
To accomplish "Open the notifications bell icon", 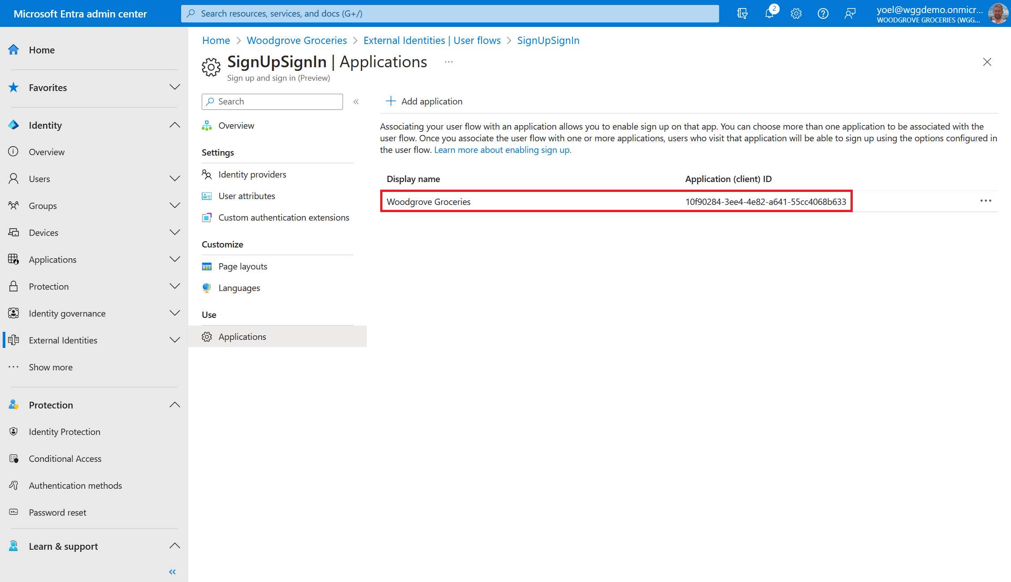I will [x=769, y=13].
